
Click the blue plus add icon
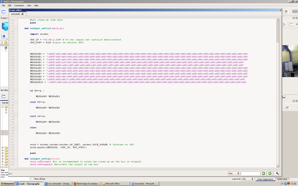(x=4, y=36)
